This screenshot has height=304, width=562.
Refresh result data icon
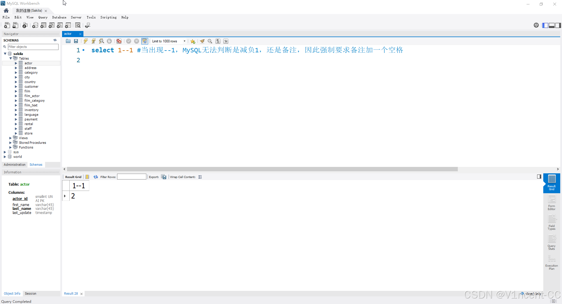pos(96,177)
